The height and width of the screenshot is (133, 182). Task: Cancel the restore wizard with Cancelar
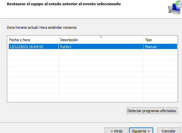(169, 131)
